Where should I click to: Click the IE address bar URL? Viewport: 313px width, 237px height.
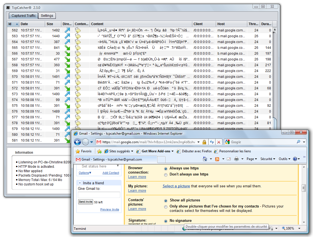[x=149, y=142]
